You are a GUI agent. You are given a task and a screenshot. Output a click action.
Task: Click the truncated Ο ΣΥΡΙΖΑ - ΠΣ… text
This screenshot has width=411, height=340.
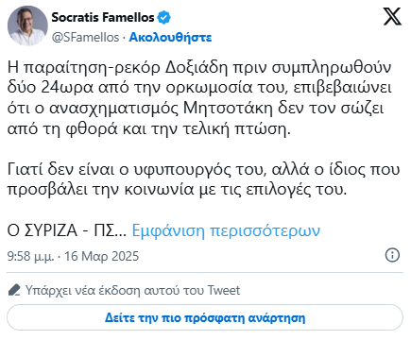(67, 230)
